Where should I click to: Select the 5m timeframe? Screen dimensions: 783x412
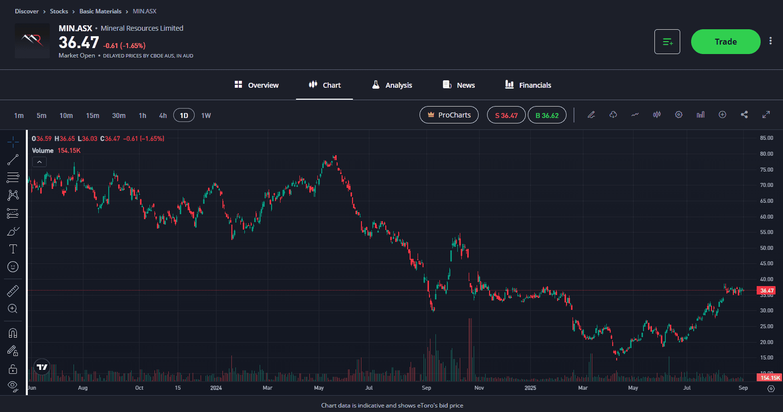[x=42, y=116]
